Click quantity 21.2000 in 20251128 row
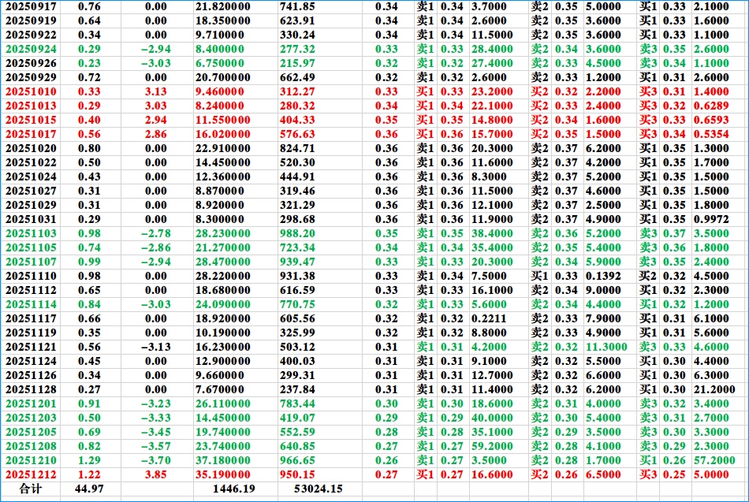Image resolution: width=749 pixels, height=502 pixels. [x=714, y=390]
